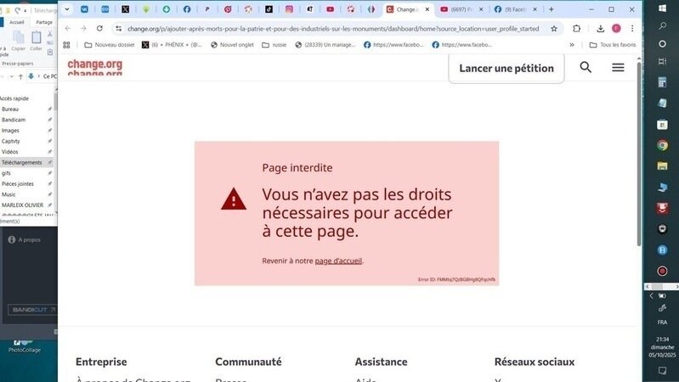Open the Calculator taskbar icon
The image size is (679, 382).
[x=662, y=82]
